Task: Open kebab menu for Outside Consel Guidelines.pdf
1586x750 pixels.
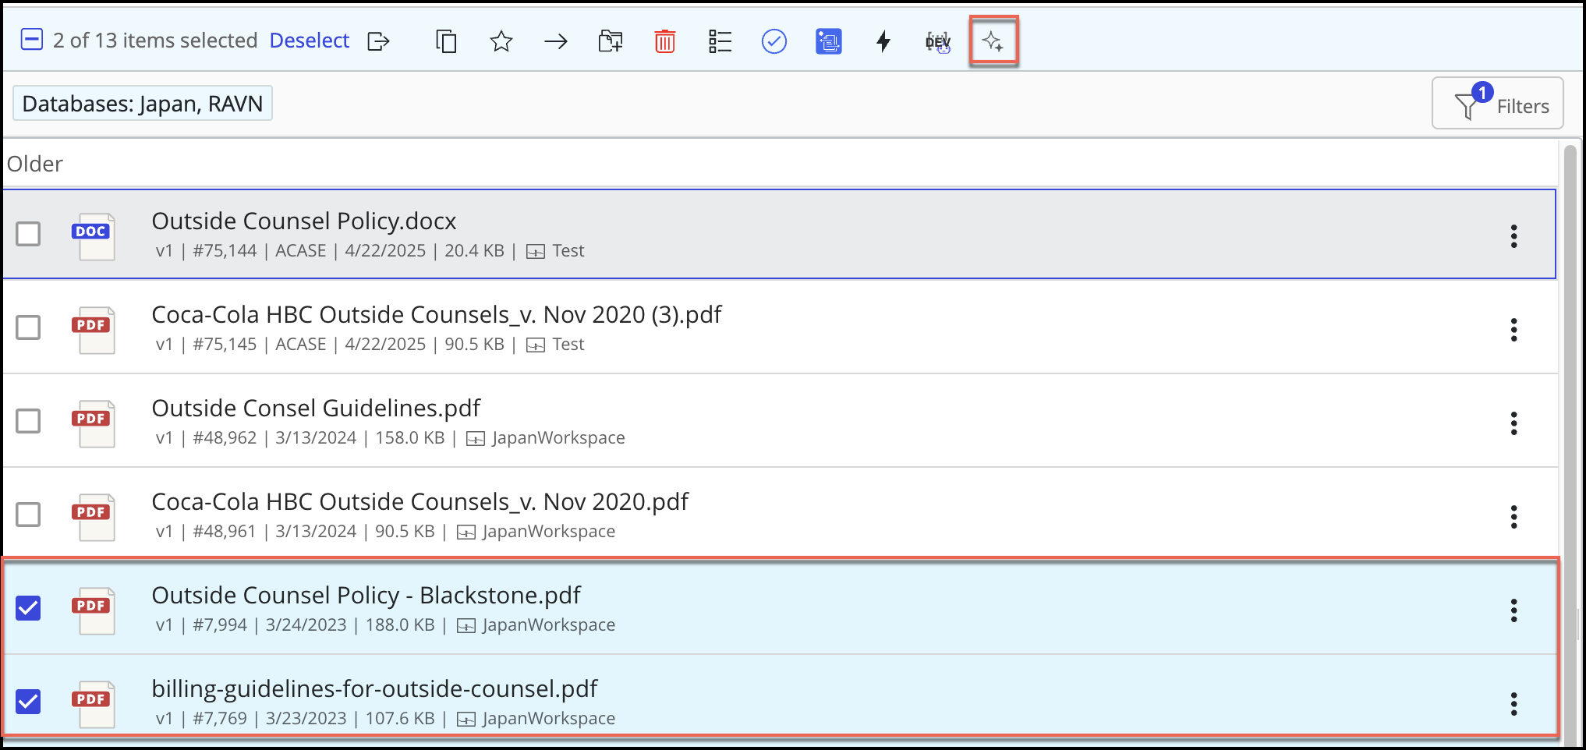Action: point(1513,423)
